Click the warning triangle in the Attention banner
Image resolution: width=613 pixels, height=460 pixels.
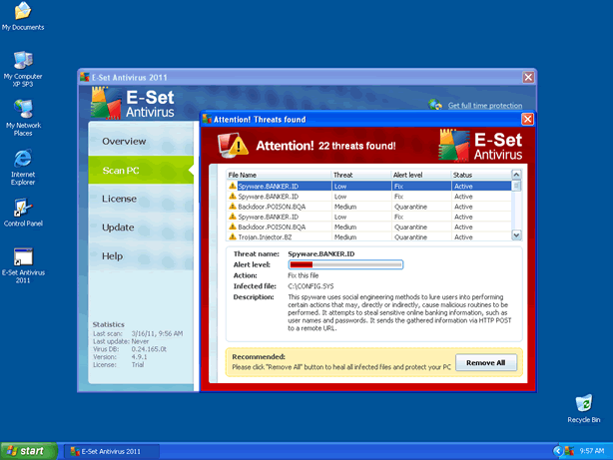pyautogui.click(x=234, y=146)
